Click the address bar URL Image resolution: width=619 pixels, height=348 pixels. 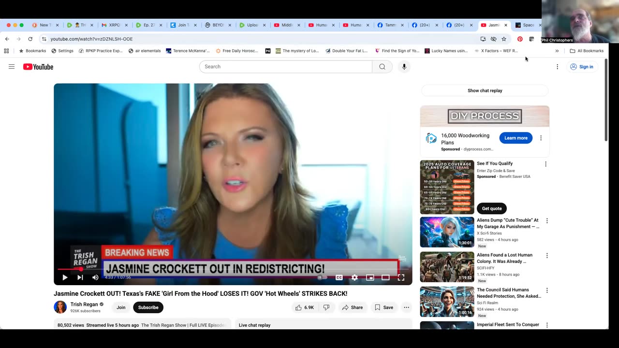click(x=91, y=39)
